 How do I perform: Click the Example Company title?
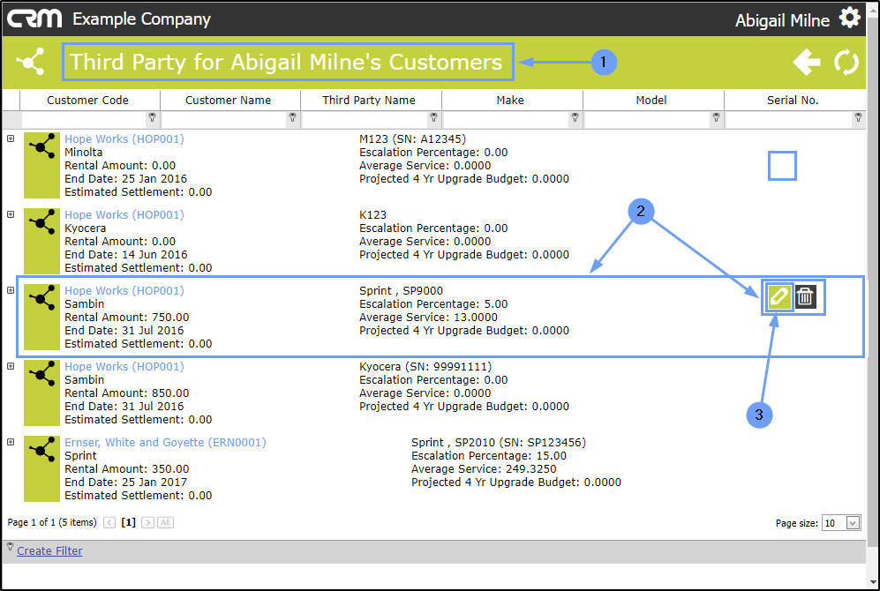(x=141, y=19)
